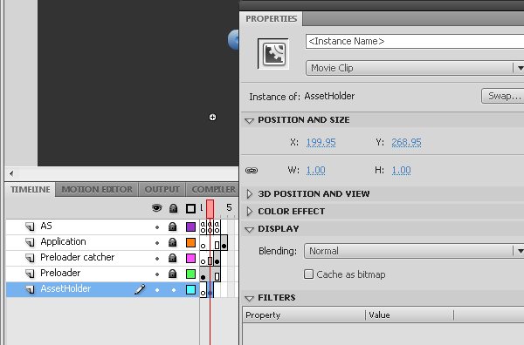Click the registration point crosshair on stage
This screenshot has width=524, height=345.
[x=212, y=118]
